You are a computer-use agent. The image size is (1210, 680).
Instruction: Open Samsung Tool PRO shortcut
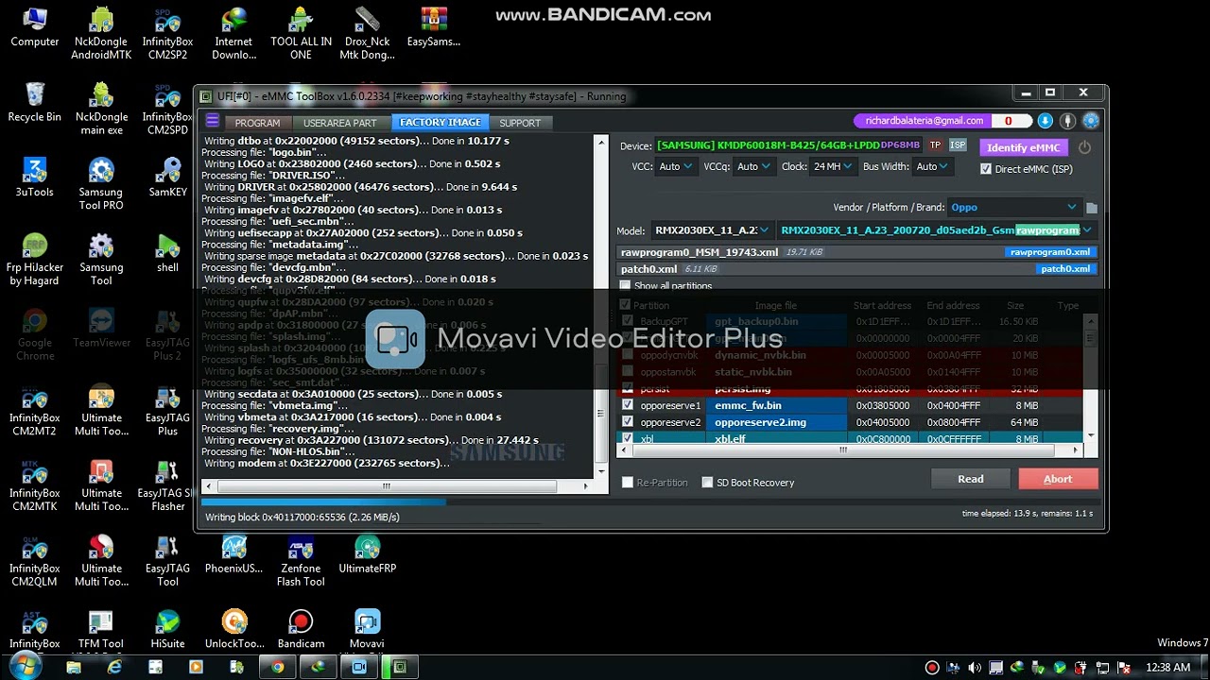click(x=101, y=184)
